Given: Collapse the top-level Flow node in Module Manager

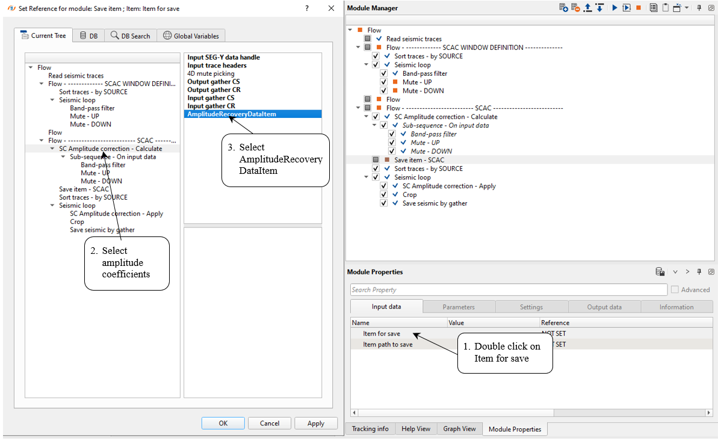Looking at the screenshot, I should pyautogui.click(x=351, y=30).
